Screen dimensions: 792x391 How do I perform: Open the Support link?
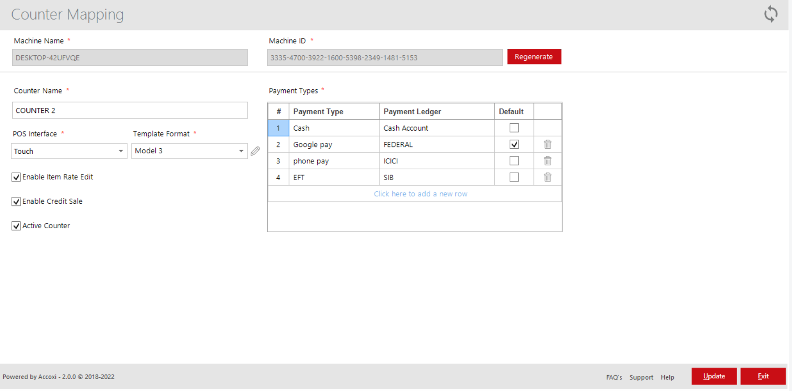641,377
